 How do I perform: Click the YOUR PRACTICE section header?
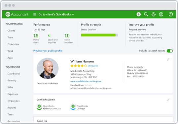pyautogui.click(x=14, y=24)
